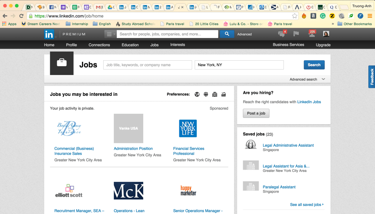Click the Vanke USA logo placeholder
375x214 pixels.
(129, 128)
